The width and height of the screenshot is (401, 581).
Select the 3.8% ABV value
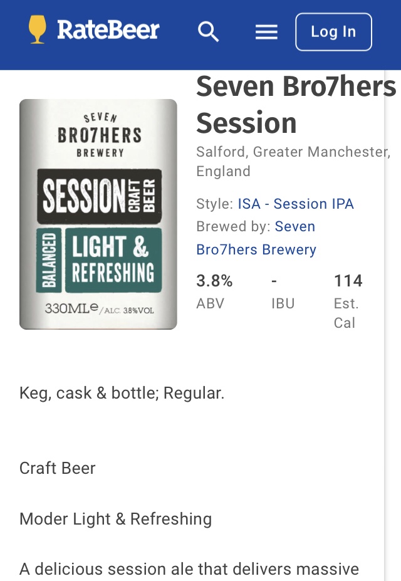tap(214, 281)
